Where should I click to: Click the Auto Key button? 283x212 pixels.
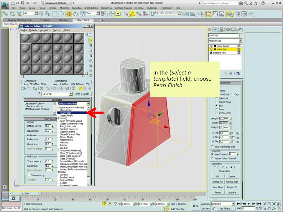click(205, 204)
